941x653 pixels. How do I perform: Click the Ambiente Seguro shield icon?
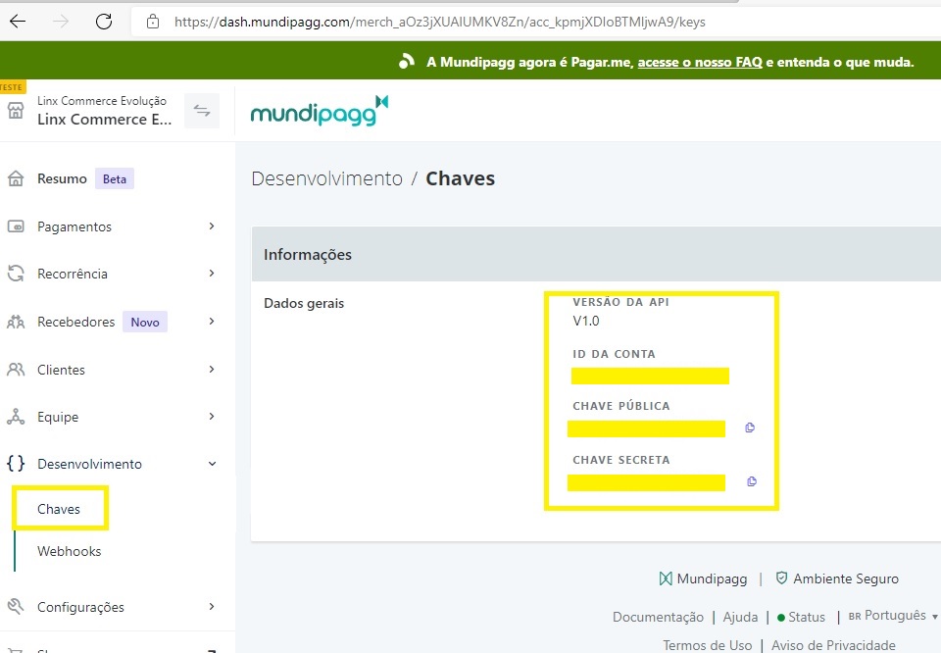click(781, 578)
